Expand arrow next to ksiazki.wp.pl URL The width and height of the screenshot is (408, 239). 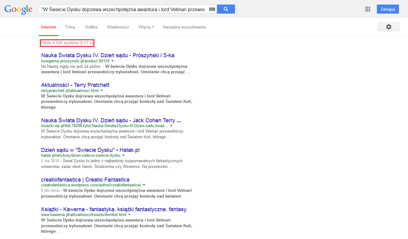click(x=171, y=126)
